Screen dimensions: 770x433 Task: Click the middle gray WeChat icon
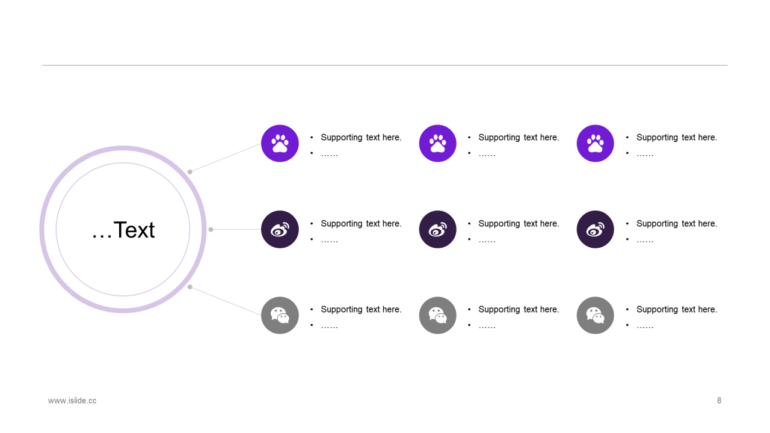tap(437, 315)
